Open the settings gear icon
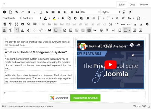 click(x=147, y=24)
